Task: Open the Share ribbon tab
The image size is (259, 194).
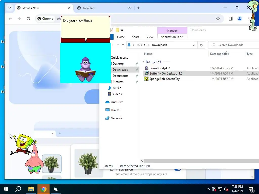Action: tap(136, 37)
